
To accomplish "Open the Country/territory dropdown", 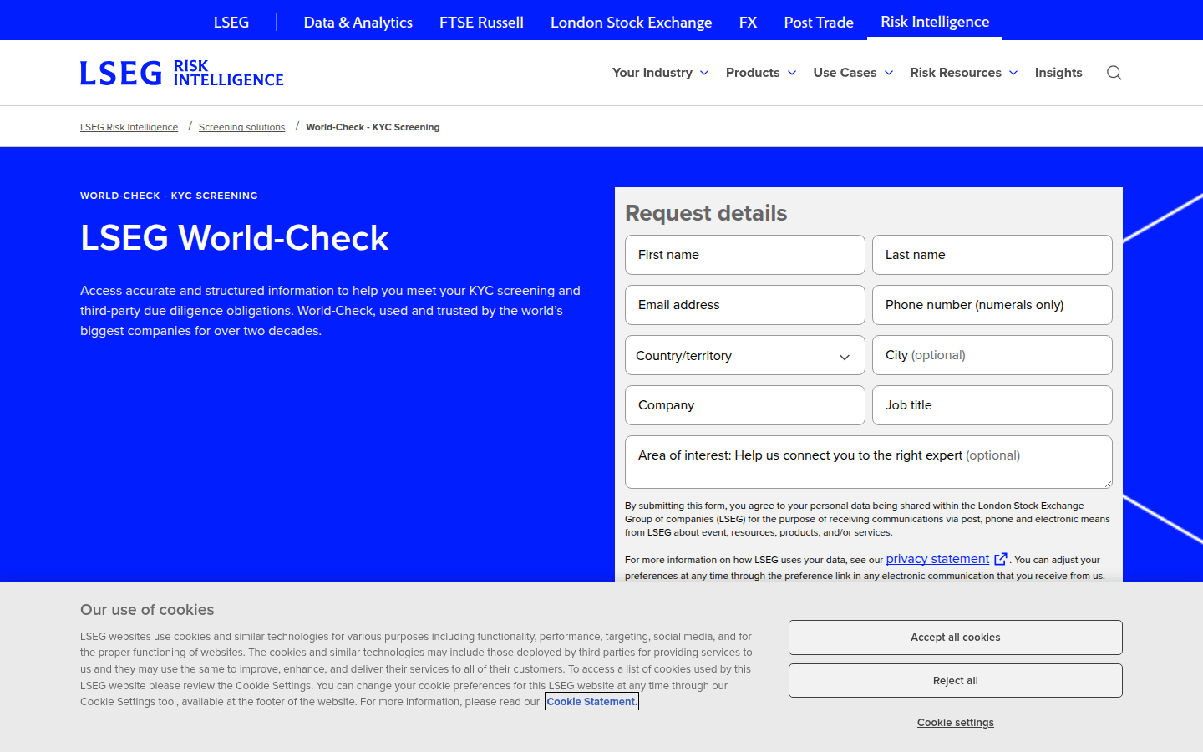I will (745, 355).
